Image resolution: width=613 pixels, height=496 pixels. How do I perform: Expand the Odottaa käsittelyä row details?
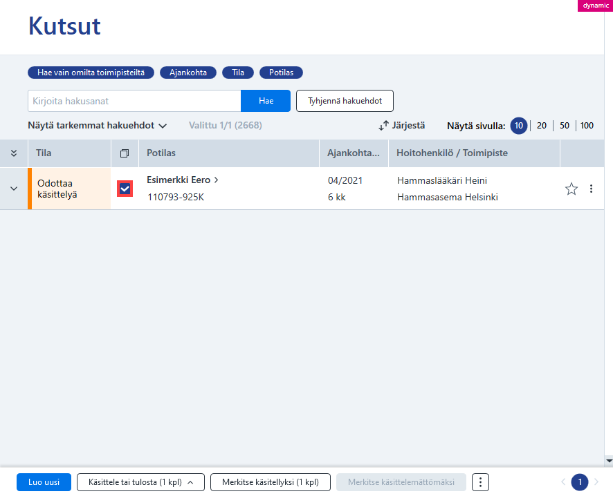pos(14,189)
